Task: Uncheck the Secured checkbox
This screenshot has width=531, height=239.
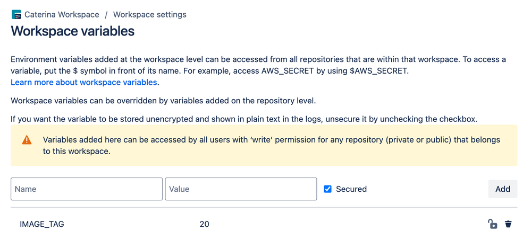Action: (x=327, y=189)
